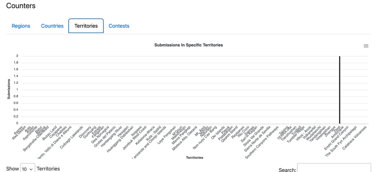Go to the Contests tab
This screenshot has width=377, height=172.
click(x=119, y=26)
